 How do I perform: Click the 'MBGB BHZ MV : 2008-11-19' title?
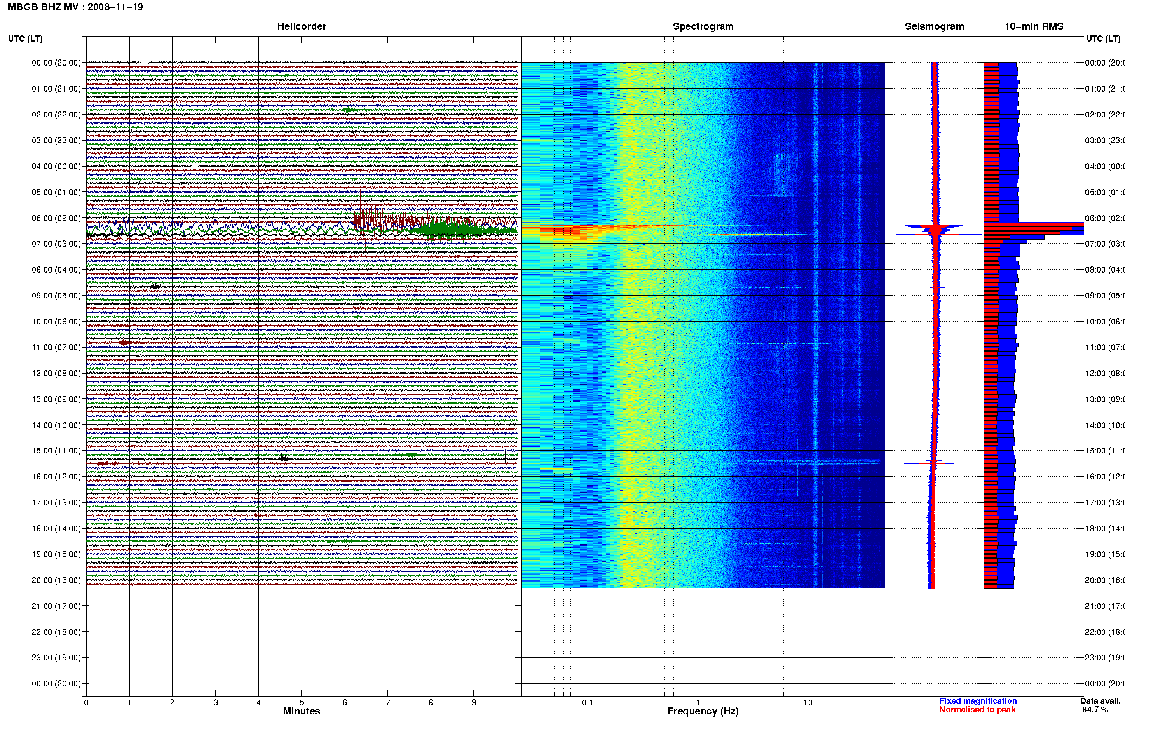tap(75, 7)
